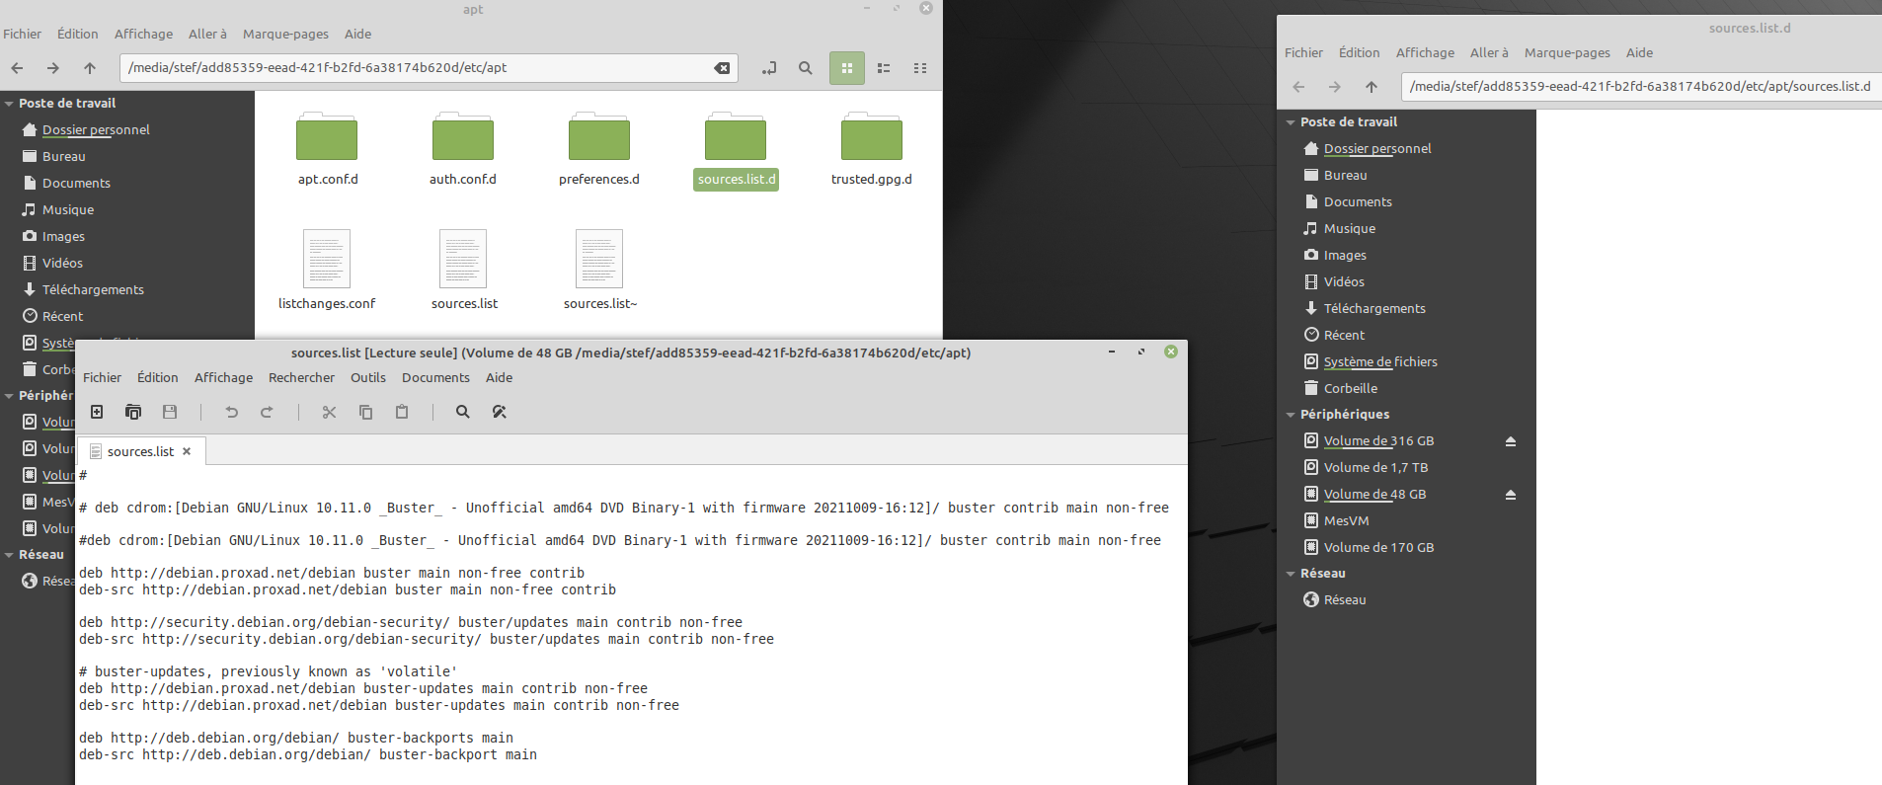This screenshot has width=1882, height=785.
Task: Select the sources.list editor tab
Action: click(141, 451)
